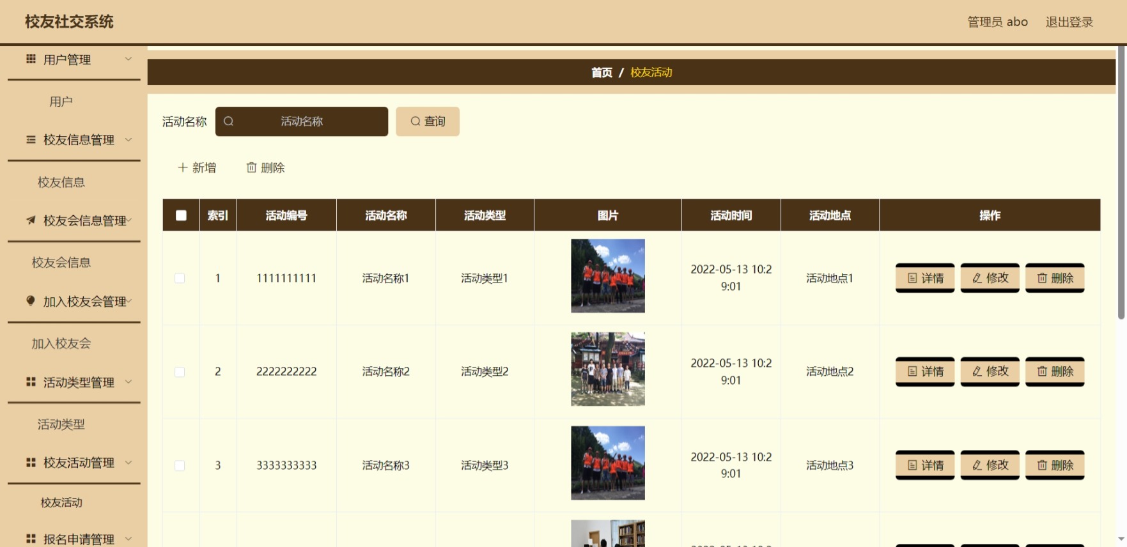
Task: Click the 活动时间 column header
Action: [x=731, y=215]
